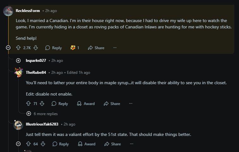Downvote IllustriousYak6283's comment
This screenshot has height=152, width=239.
pos(43,144)
